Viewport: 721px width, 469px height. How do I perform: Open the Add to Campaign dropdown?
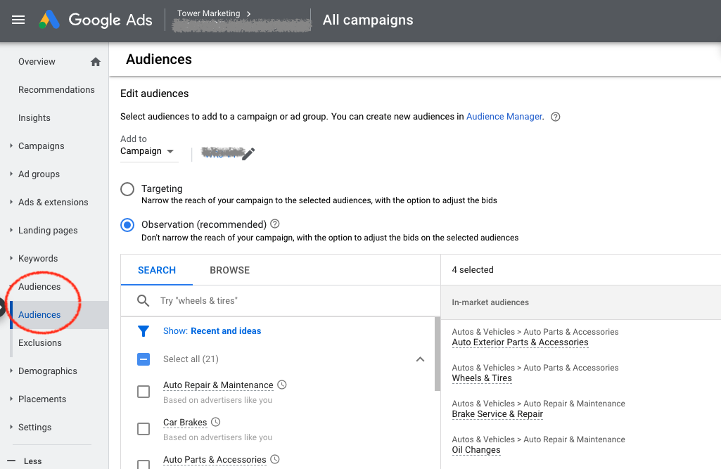point(148,151)
